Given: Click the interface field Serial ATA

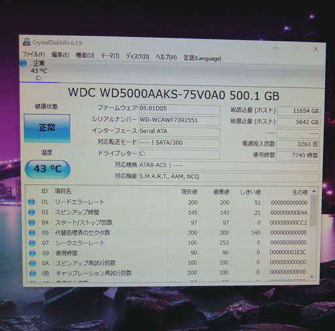Looking at the screenshot, I should (x=179, y=132).
